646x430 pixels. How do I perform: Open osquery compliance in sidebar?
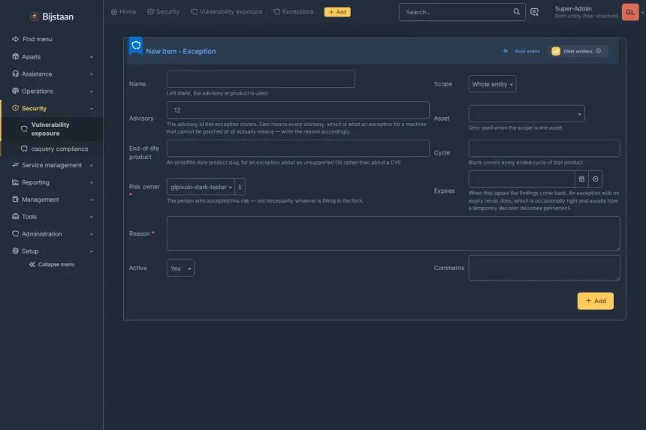tap(52, 149)
